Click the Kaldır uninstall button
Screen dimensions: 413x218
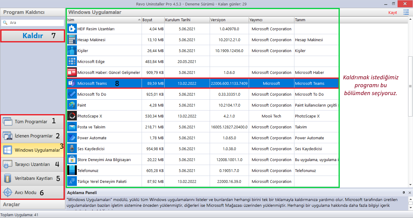(x=33, y=36)
